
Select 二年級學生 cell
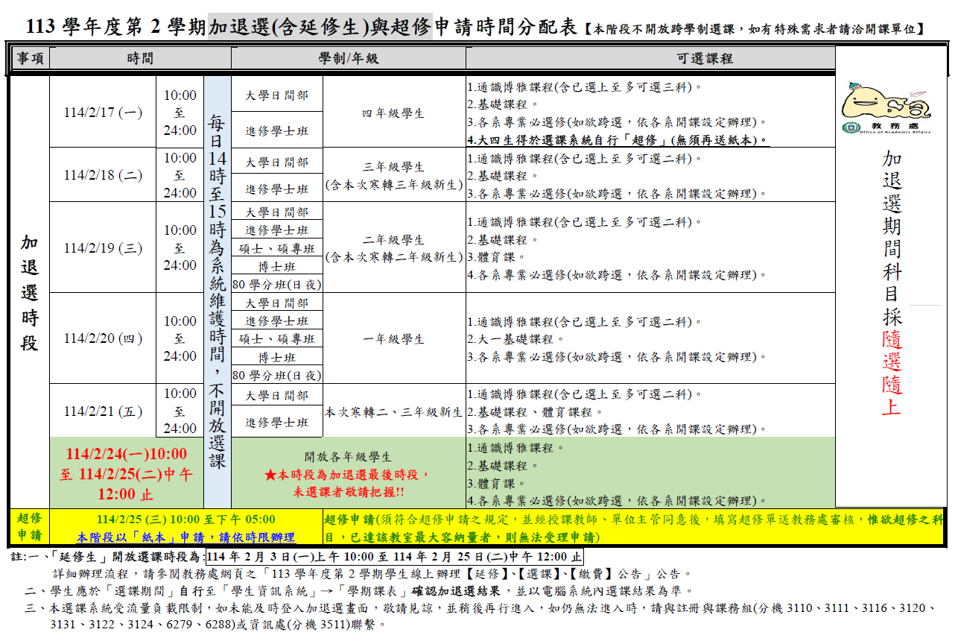(x=393, y=248)
